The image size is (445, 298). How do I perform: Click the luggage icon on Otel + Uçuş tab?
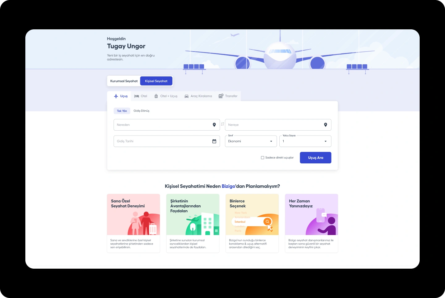tap(156, 96)
